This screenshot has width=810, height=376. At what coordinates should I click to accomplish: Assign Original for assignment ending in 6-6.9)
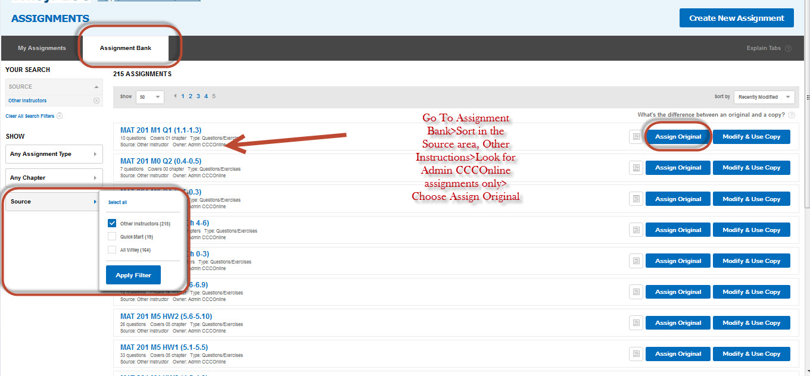[678, 292]
